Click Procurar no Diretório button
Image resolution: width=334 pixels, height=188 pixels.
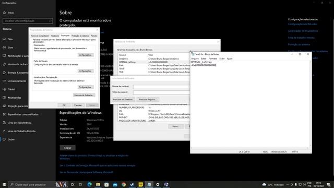[124, 100]
